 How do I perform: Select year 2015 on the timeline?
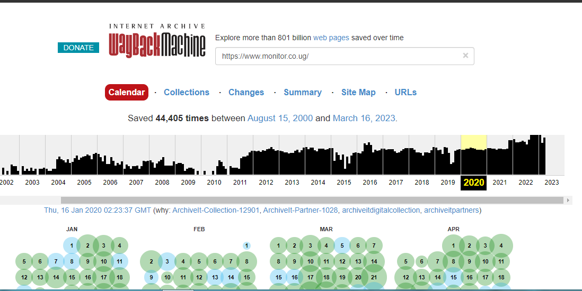[344, 183]
